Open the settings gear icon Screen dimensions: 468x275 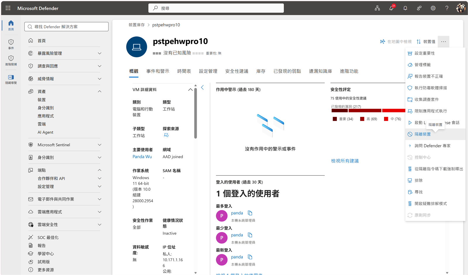click(x=433, y=8)
